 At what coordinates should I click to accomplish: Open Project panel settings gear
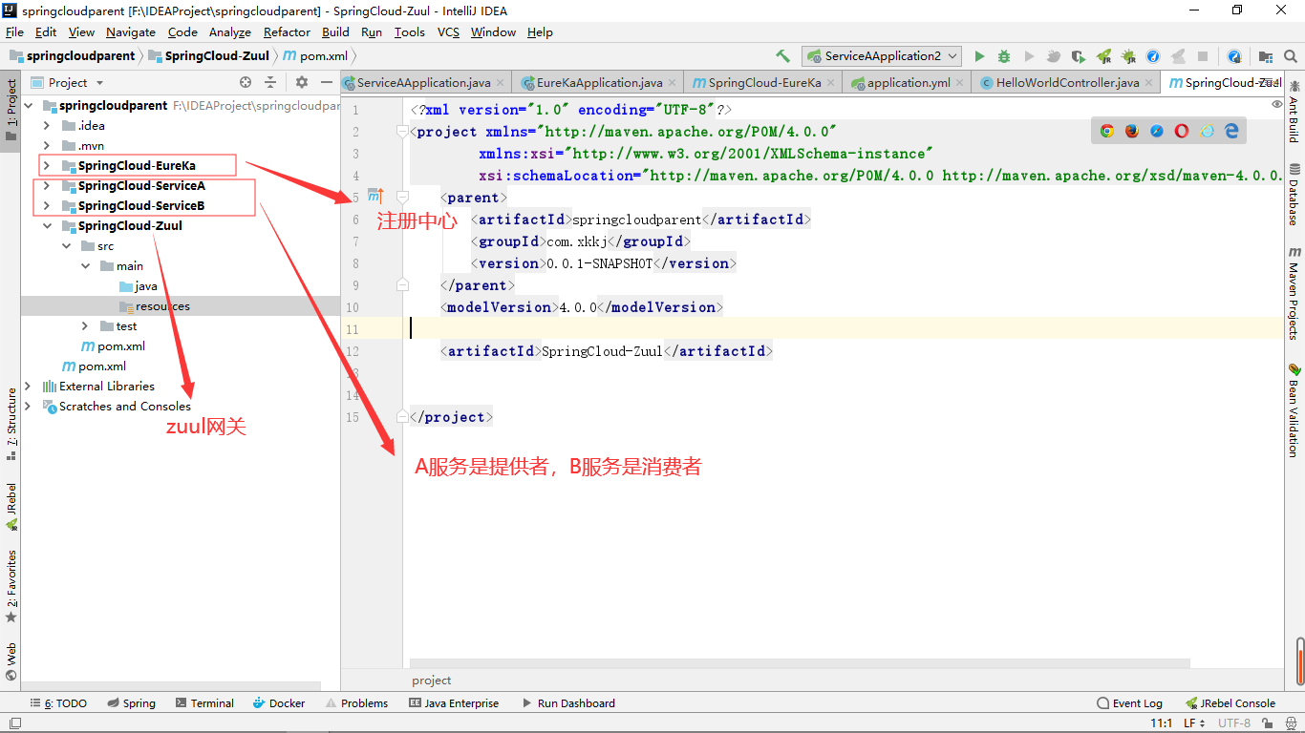[302, 82]
